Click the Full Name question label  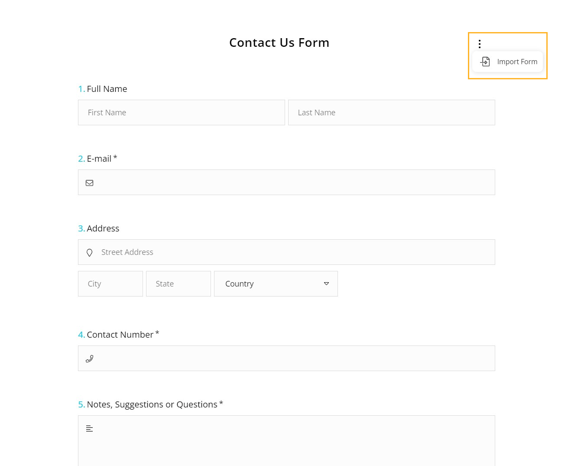107,89
